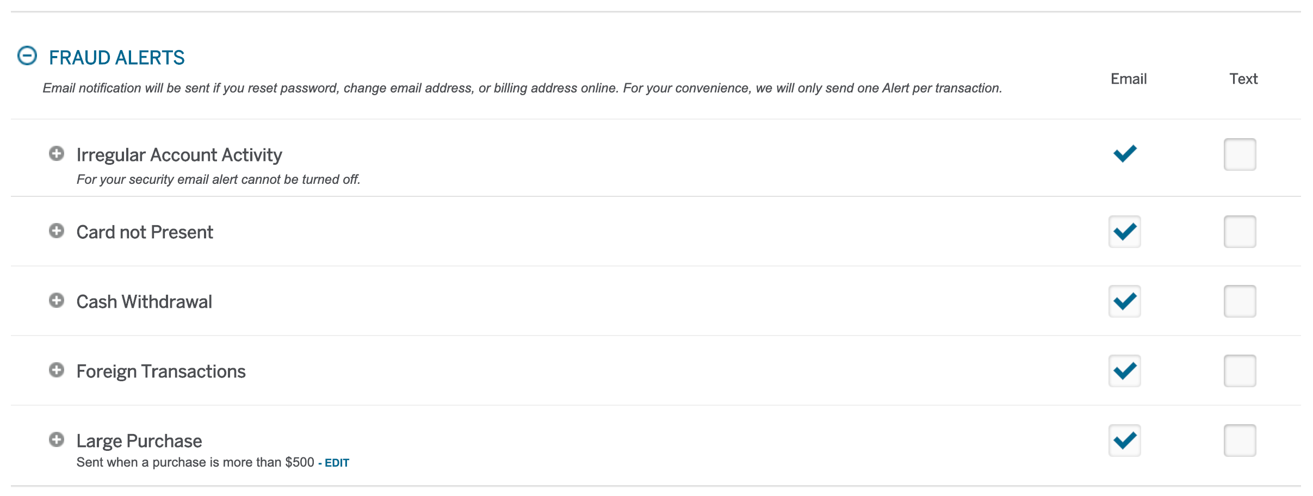Expand Cash Withdrawal plus icon
The height and width of the screenshot is (496, 1313).
(x=57, y=301)
